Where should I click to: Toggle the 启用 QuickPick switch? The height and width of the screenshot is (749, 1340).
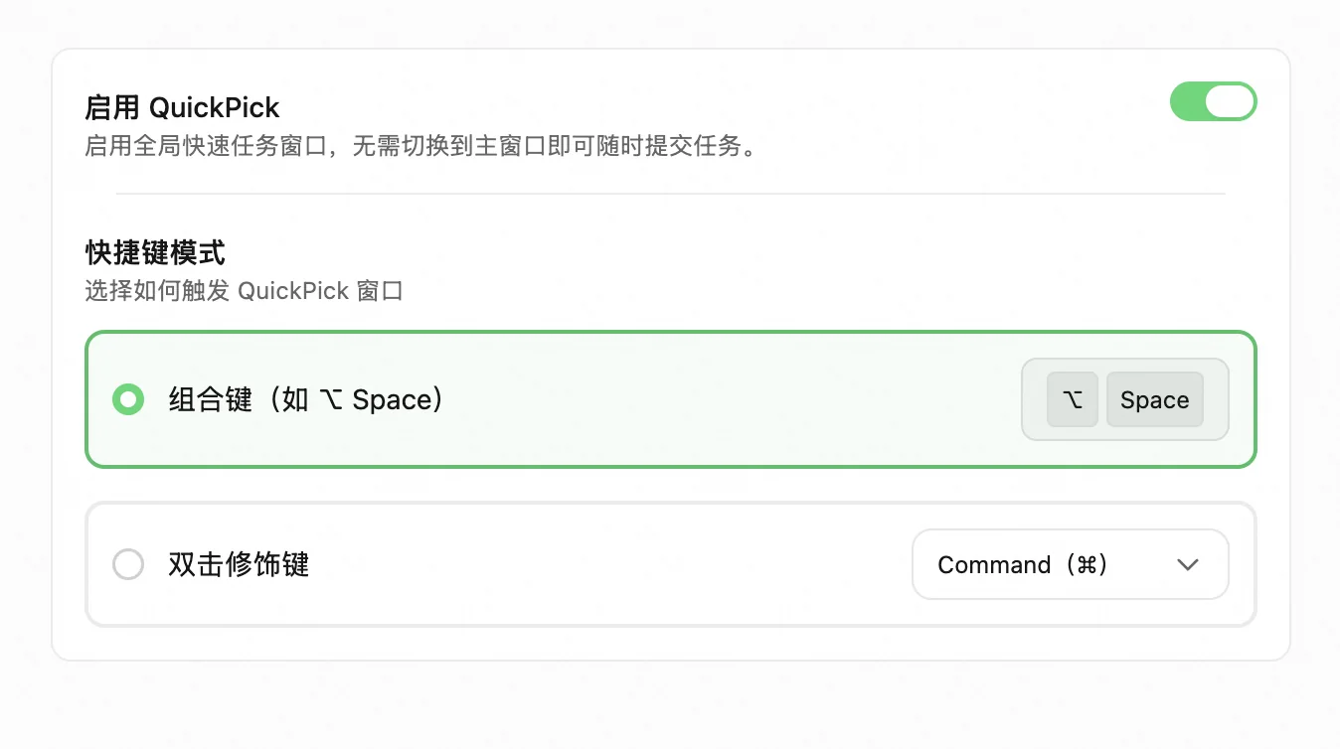click(x=1214, y=101)
